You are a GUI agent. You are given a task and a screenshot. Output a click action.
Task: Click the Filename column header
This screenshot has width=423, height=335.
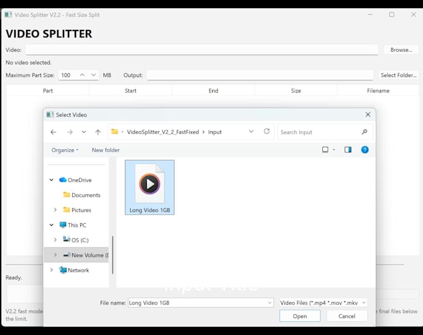[378, 91]
